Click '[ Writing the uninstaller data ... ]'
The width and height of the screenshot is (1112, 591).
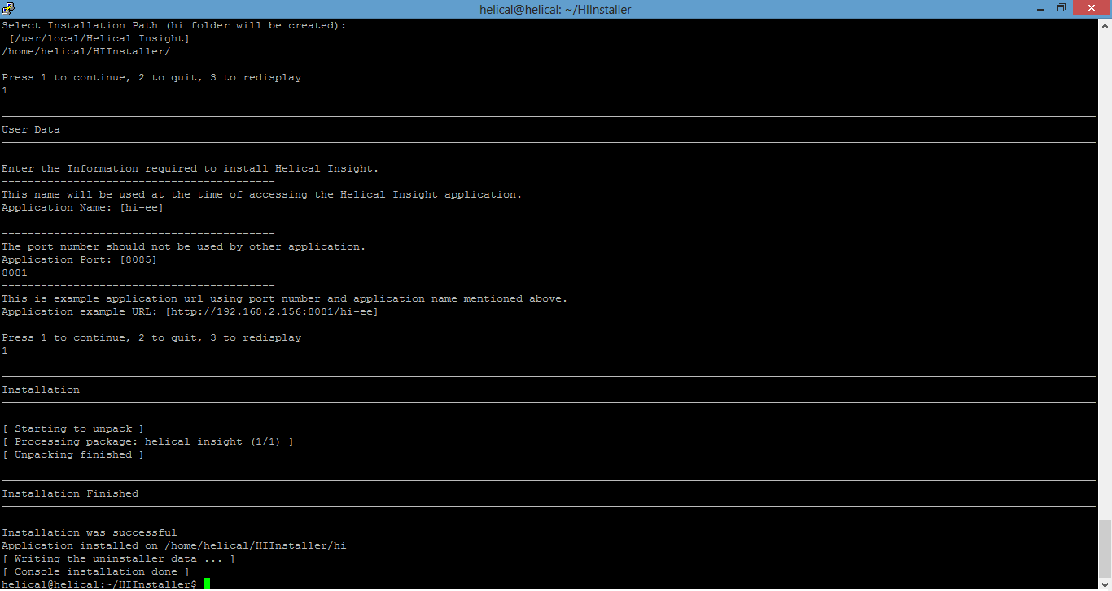119,558
